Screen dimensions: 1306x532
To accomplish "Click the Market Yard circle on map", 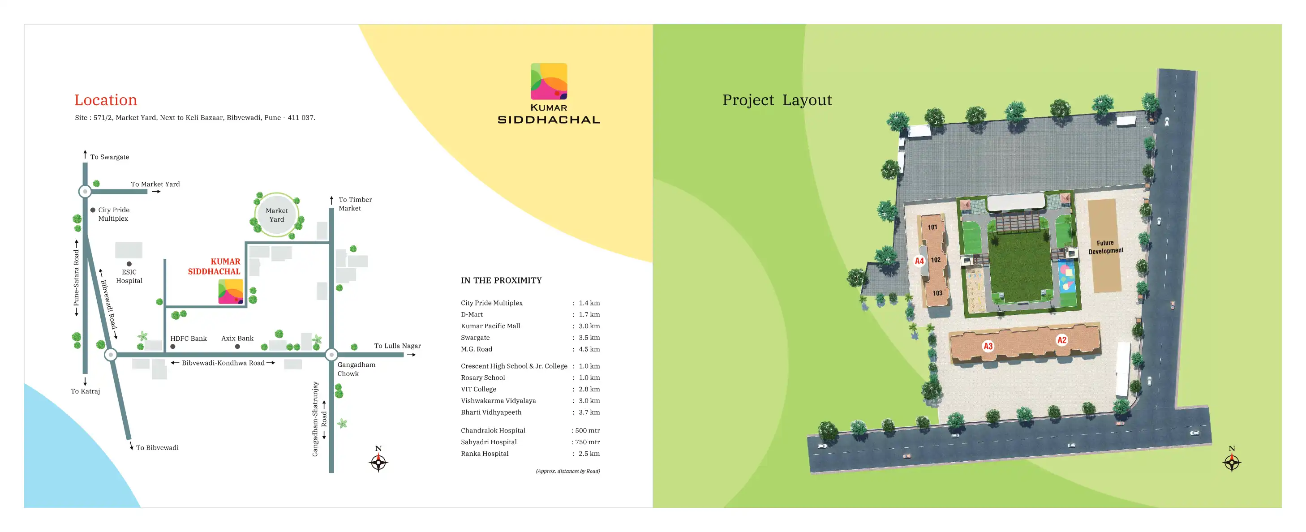I will [x=277, y=215].
